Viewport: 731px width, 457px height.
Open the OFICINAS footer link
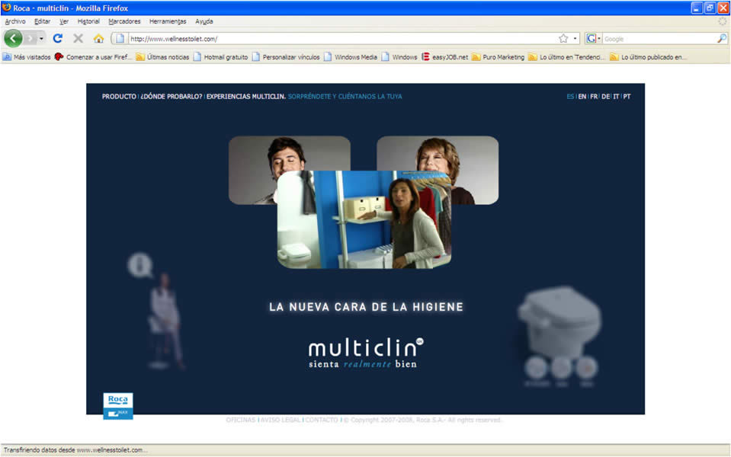[x=241, y=420]
